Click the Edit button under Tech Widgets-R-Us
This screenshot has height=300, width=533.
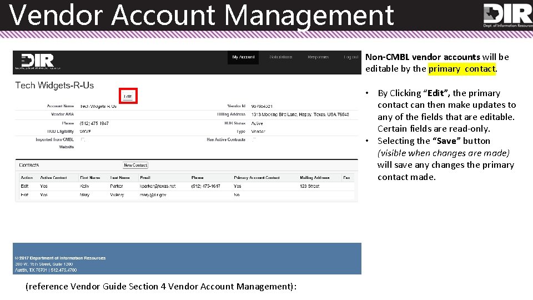[x=128, y=96]
